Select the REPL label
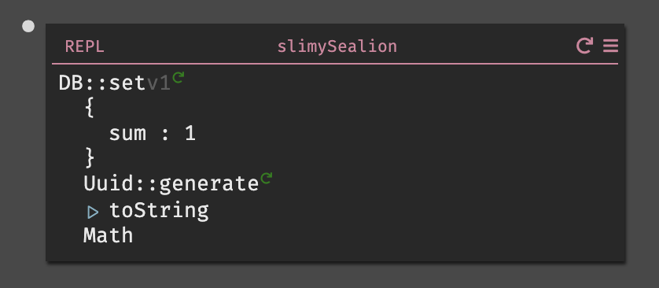The height and width of the screenshot is (288, 659). click(x=84, y=46)
